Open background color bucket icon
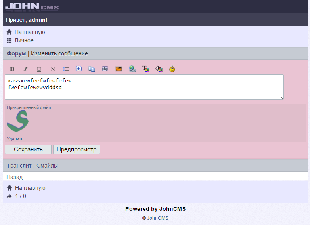This screenshot has height=225, width=310. 159,69
